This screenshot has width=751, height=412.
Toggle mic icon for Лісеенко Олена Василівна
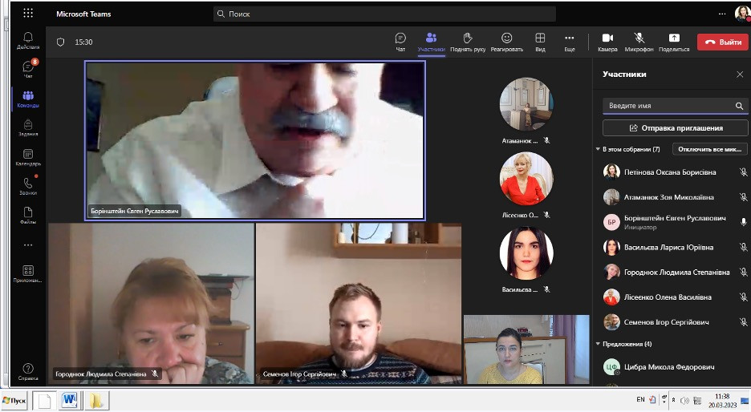point(743,297)
